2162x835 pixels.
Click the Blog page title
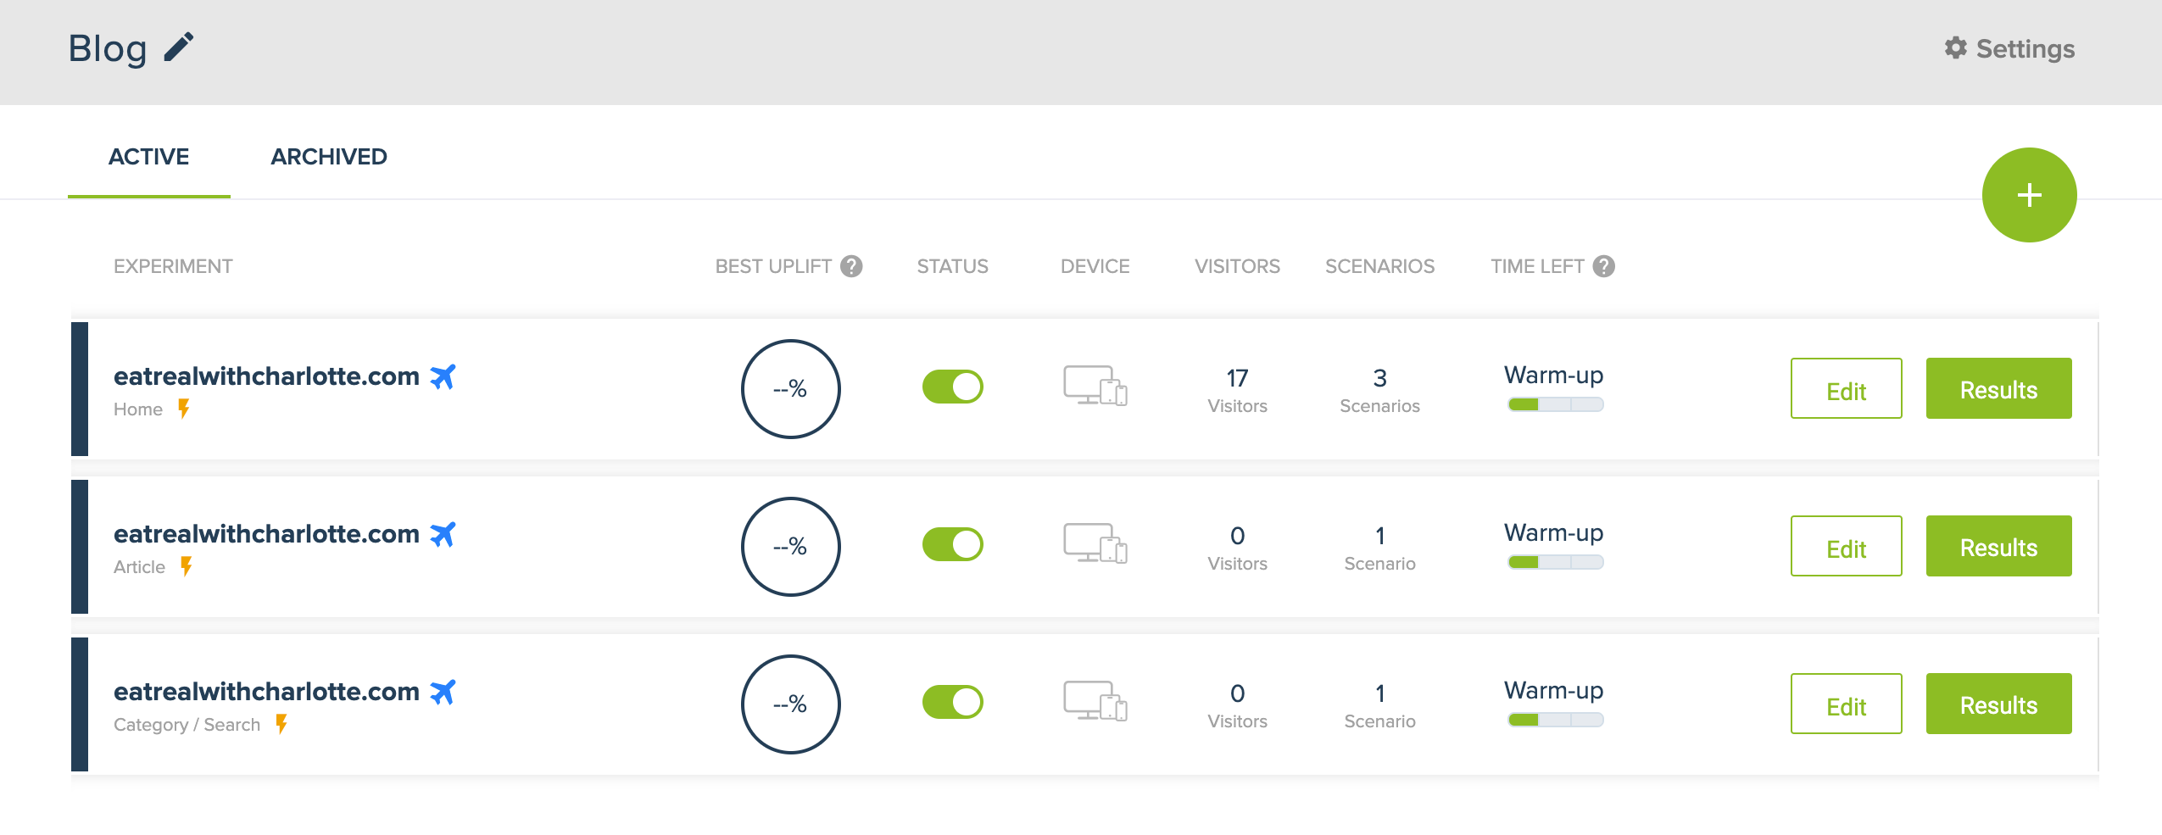[108, 48]
